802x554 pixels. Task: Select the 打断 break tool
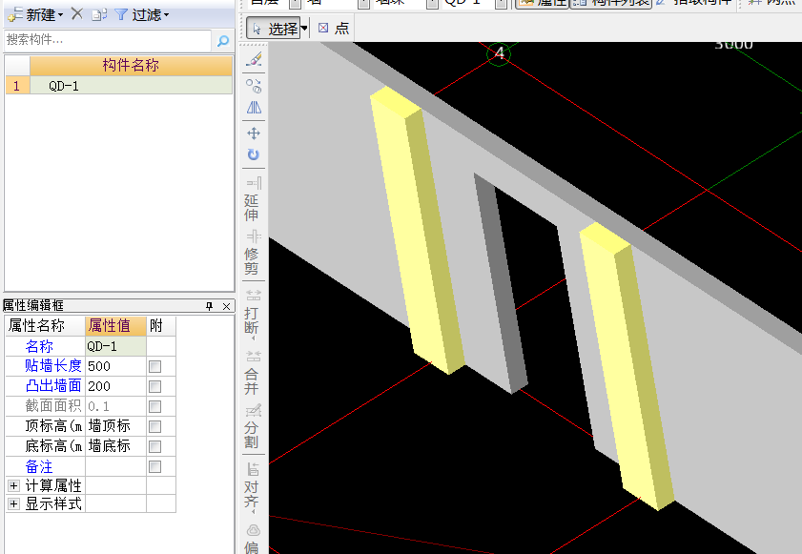point(253,315)
